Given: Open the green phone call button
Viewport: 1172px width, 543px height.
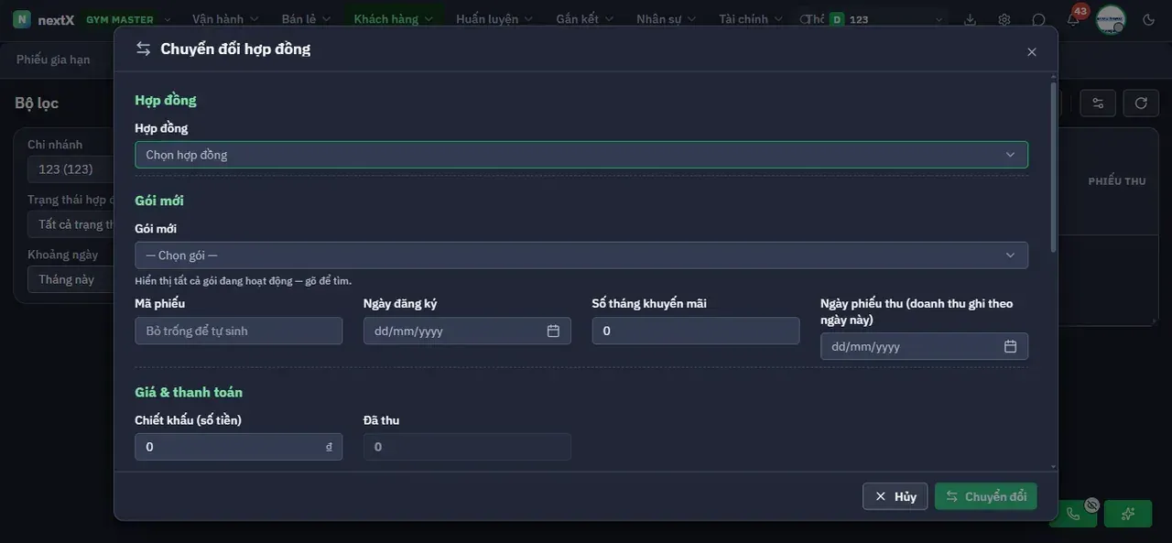Looking at the screenshot, I should [1073, 514].
